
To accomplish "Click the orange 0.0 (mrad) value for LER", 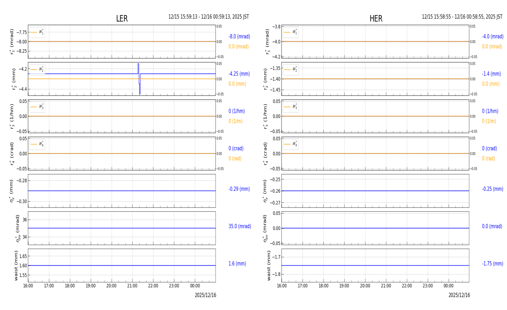I will pos(239,47).
